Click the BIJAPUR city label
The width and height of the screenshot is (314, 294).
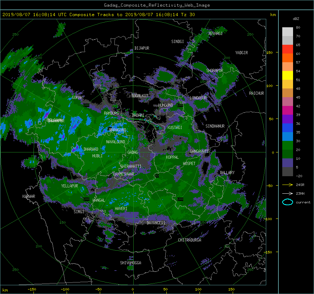pos(142,48)
